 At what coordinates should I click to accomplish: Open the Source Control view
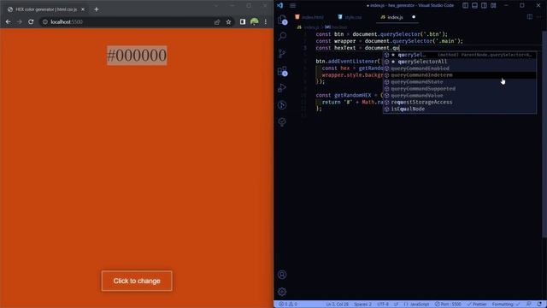point(282,53)
